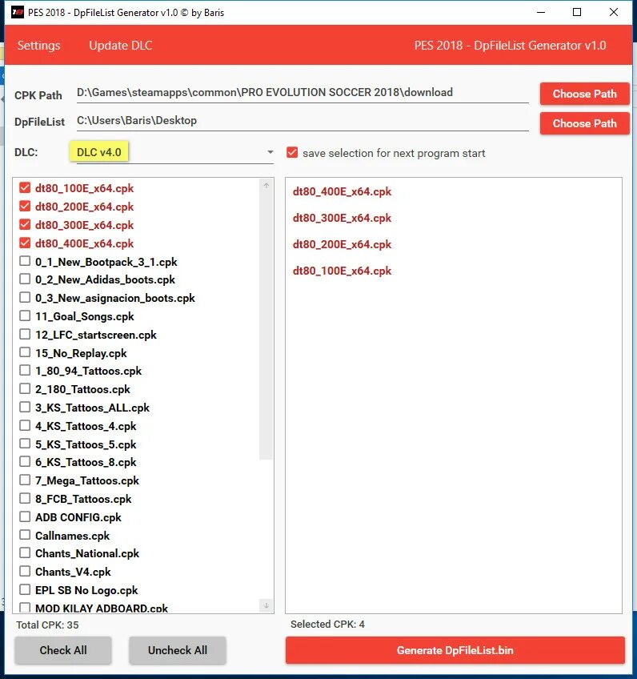Check 0_2_New_Adidas_boots.cpk checkbox

pos(25,279)
